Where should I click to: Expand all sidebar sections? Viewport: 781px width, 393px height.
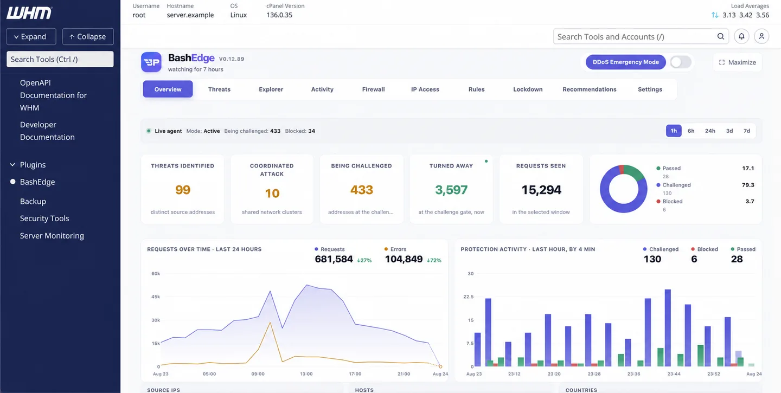coord(30,36)
